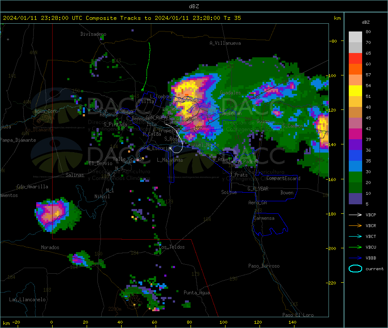Select the dark orange 57 dBZ swatch
Viewport: 388px width, 328px height.
click(355, 69)
